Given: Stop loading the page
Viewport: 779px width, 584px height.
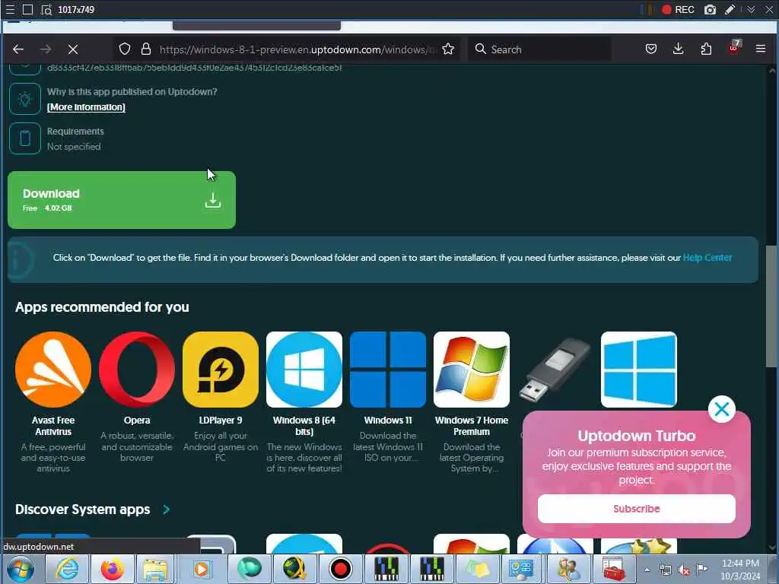Looking at the screenshot, I should point(72,49).
